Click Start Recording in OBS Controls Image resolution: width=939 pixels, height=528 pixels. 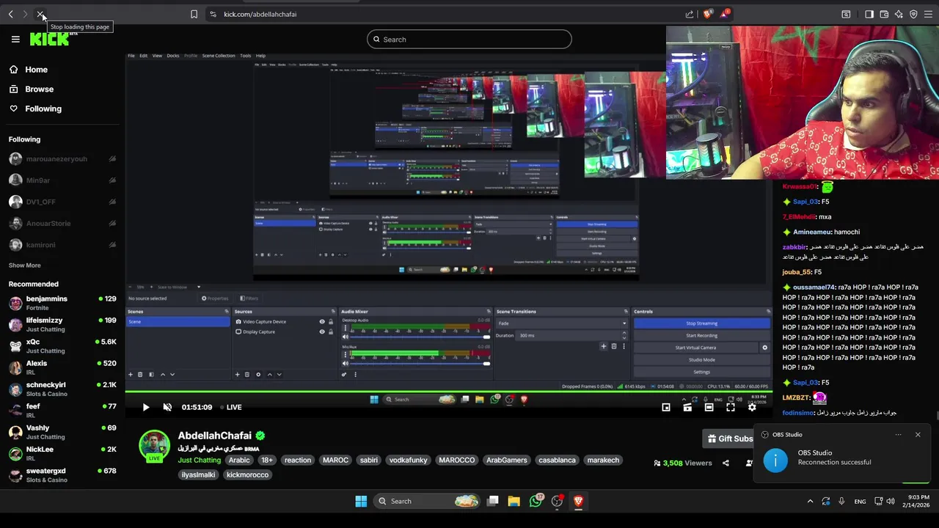[x=702, y=336]
